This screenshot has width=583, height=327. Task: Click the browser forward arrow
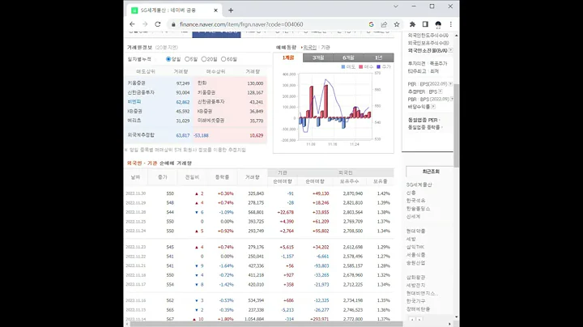[145, 24]
